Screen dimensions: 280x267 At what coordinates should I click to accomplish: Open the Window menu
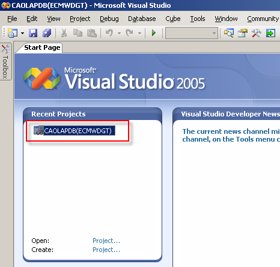tap(226, 19)
